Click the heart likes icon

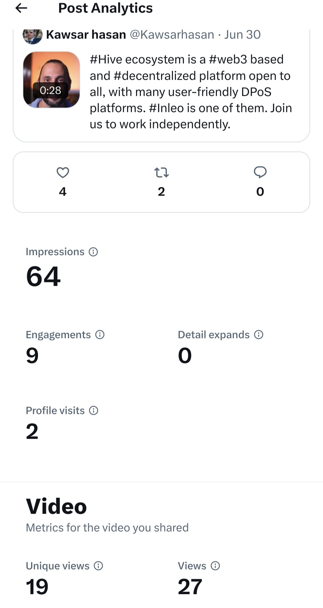[63, 173]
